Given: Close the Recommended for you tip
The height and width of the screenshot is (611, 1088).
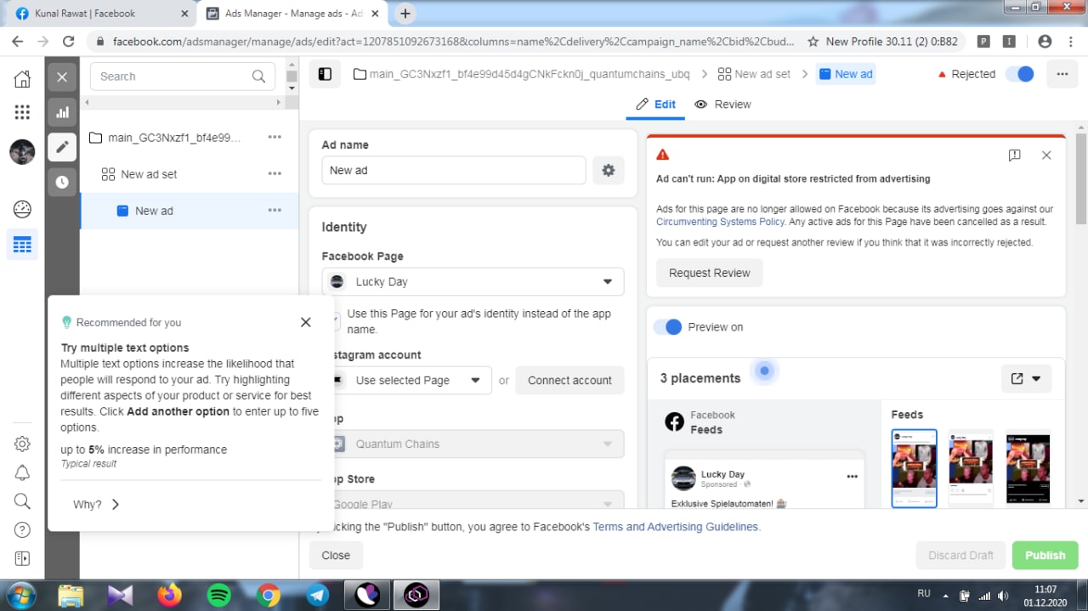Looking at the screenshot, I should [x=306, y=322].
